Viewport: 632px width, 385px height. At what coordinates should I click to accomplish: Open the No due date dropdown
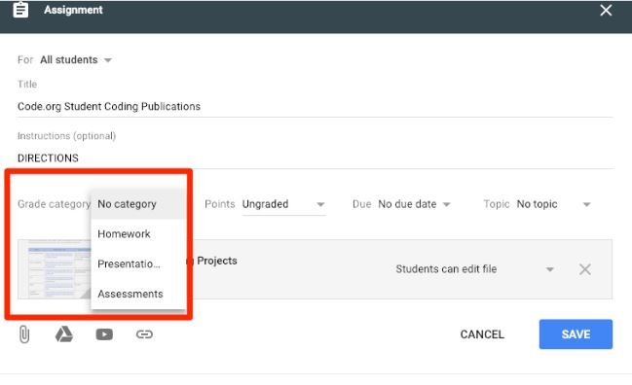click(x=414, y=204)
